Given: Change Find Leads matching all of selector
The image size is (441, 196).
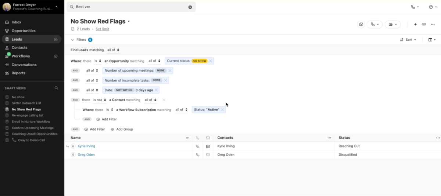Looking at the screenshot, I should (113, 50).
